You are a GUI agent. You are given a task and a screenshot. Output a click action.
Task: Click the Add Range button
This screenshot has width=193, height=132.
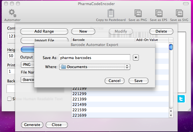click(x=44, y=31)
